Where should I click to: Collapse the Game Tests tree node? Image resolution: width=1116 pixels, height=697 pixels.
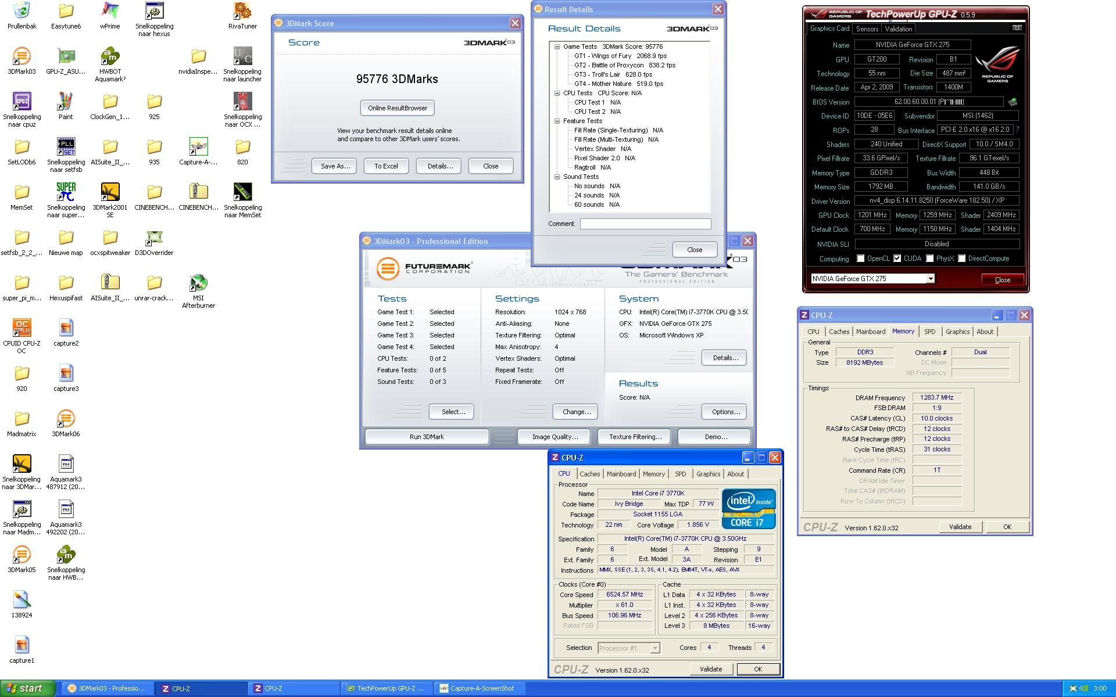point(557,46)
